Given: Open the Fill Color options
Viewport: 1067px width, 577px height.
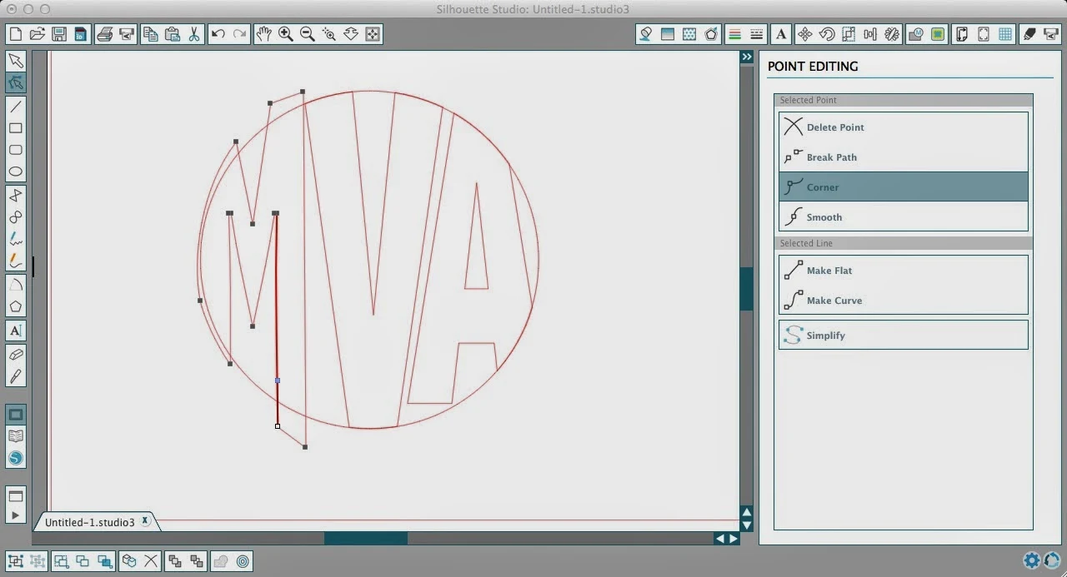Looking at the screenshot, I should pos(645,33).
